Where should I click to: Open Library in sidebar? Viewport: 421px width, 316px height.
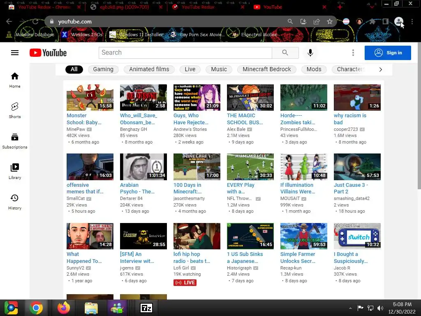[15, 172]
